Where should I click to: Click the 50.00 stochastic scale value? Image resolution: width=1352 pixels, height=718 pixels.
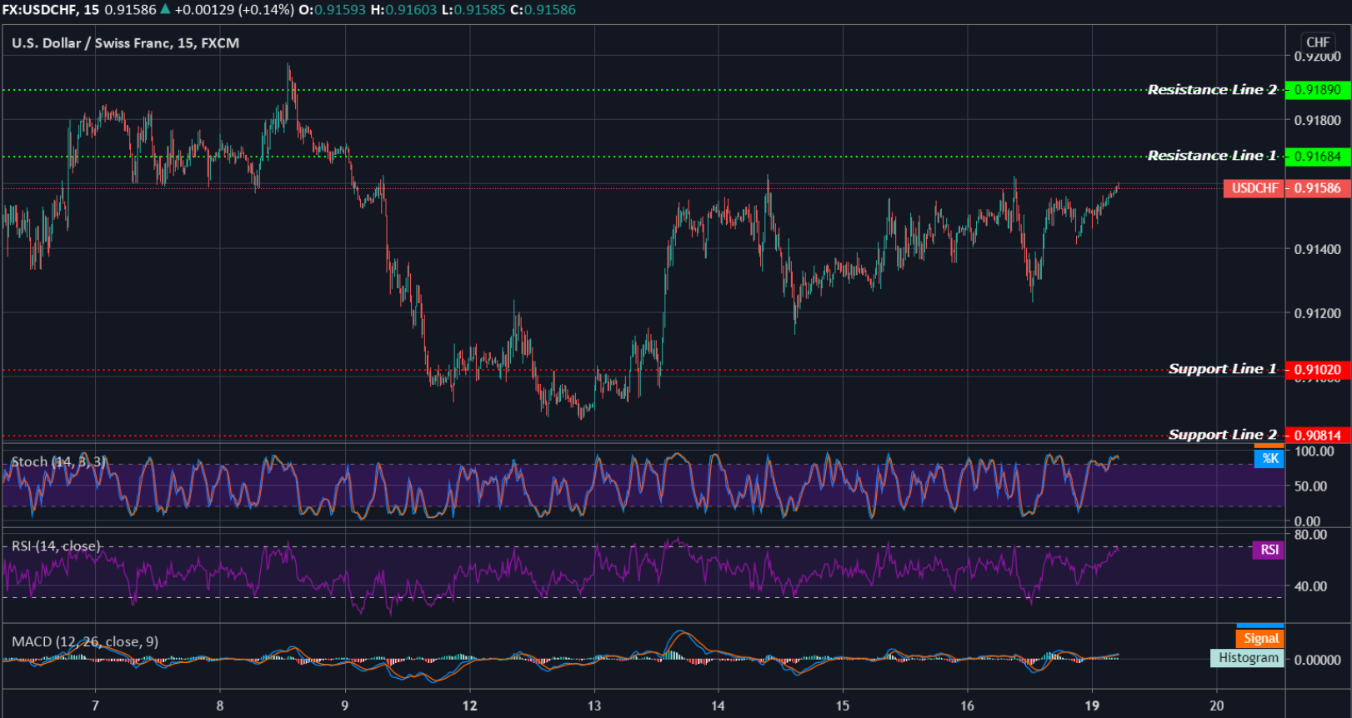click(x=1310, y=486)
